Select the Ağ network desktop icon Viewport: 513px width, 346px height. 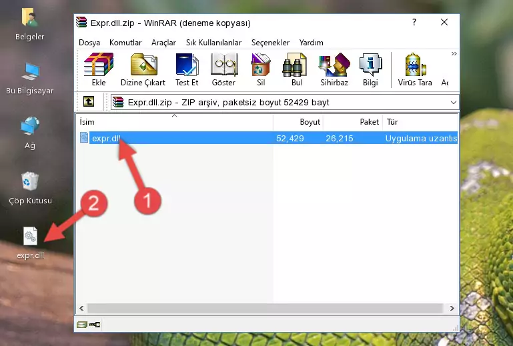coord(30,133)
